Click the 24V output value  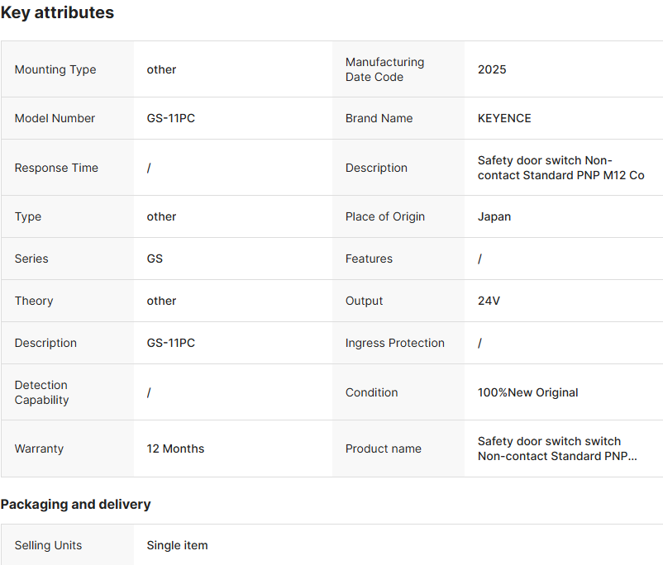click(x=489, y=301)
